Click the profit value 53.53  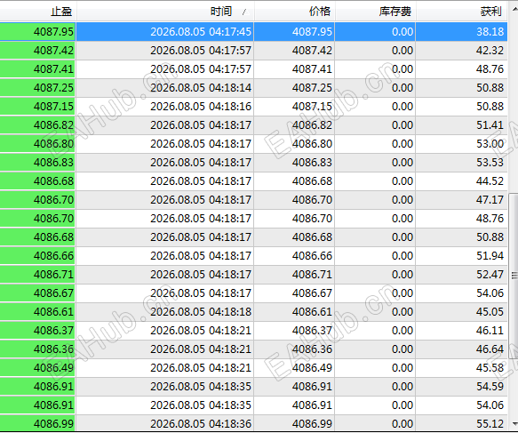pos(490,163)
